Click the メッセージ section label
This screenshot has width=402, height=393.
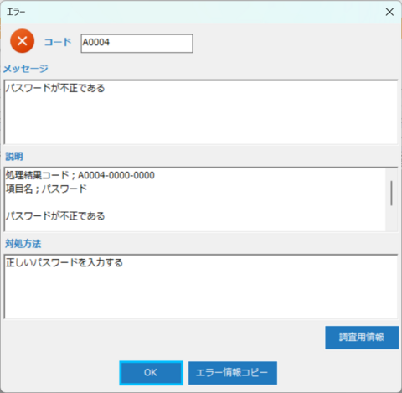click(26, 69)
